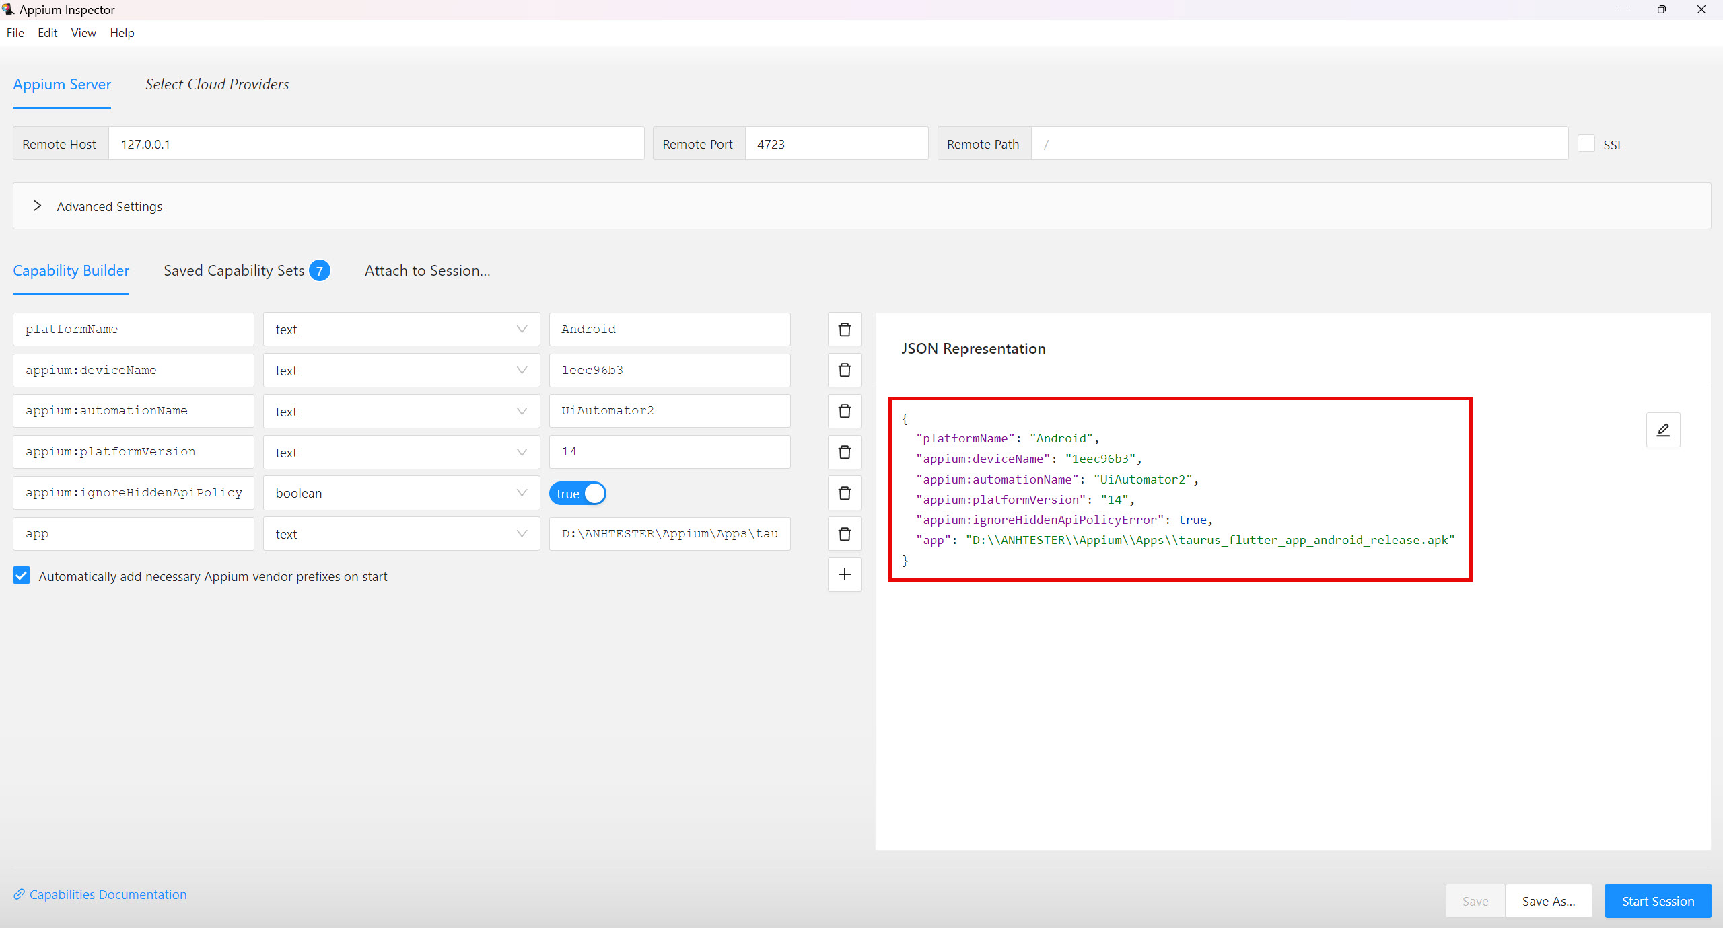Click the Remote Path input field
The width and height of the screenshot is (1723, 928).
click(x=1300, y=144)
